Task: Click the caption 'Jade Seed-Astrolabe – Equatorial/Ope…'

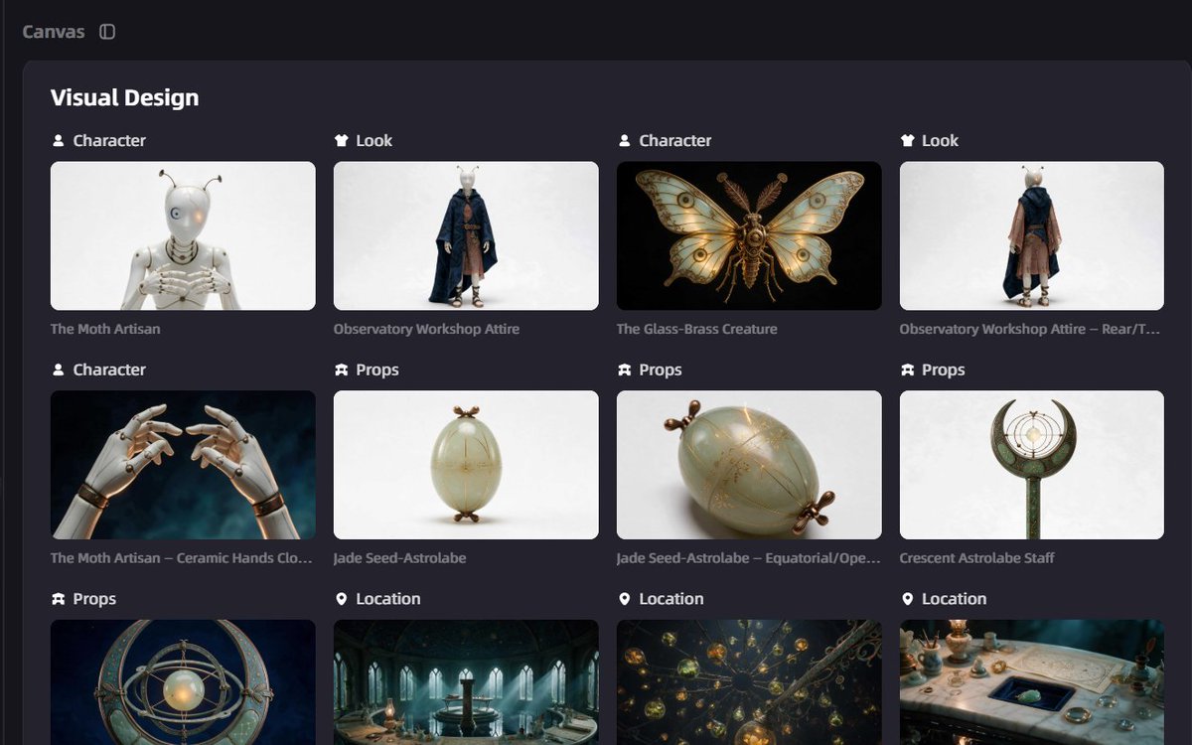Action: tap(748, 558)
